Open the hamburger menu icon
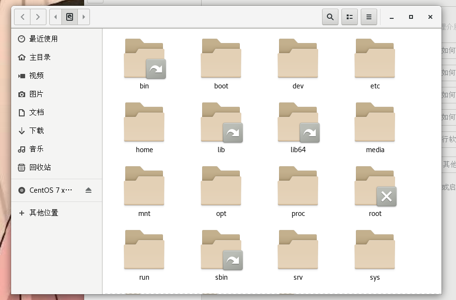 368,16
